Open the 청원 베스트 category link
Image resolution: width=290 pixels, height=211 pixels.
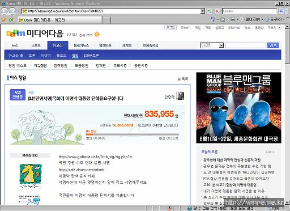[18, 66]
